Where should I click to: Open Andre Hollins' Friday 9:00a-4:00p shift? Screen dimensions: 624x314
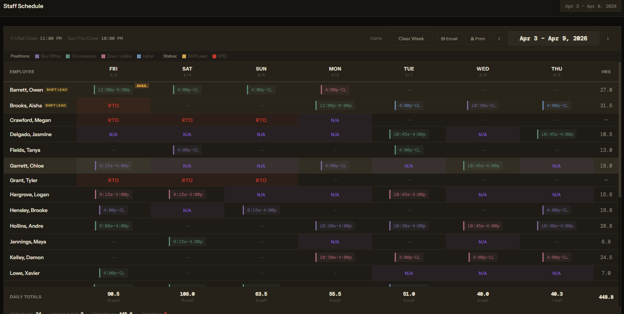click(113, 226)
